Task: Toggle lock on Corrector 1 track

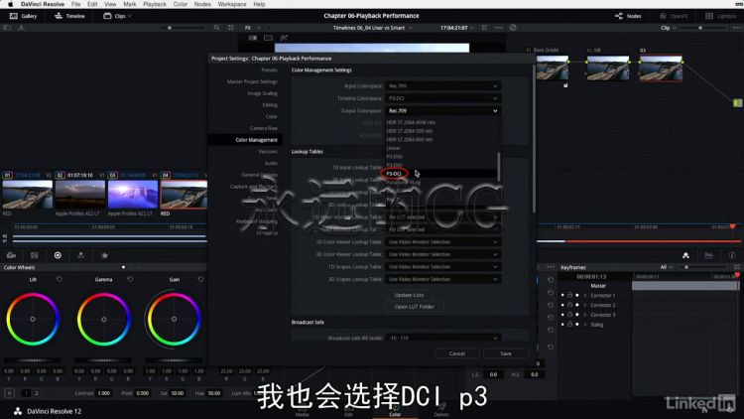Action: click(569, 295)
